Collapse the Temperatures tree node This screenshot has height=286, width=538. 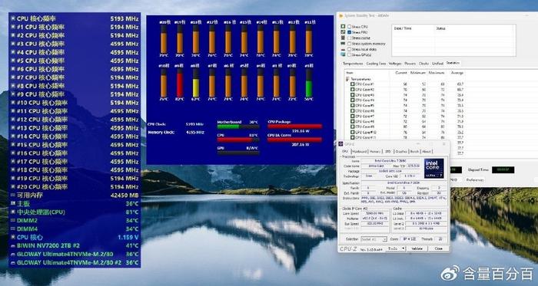pyautogui.click(x=347, y=79)
